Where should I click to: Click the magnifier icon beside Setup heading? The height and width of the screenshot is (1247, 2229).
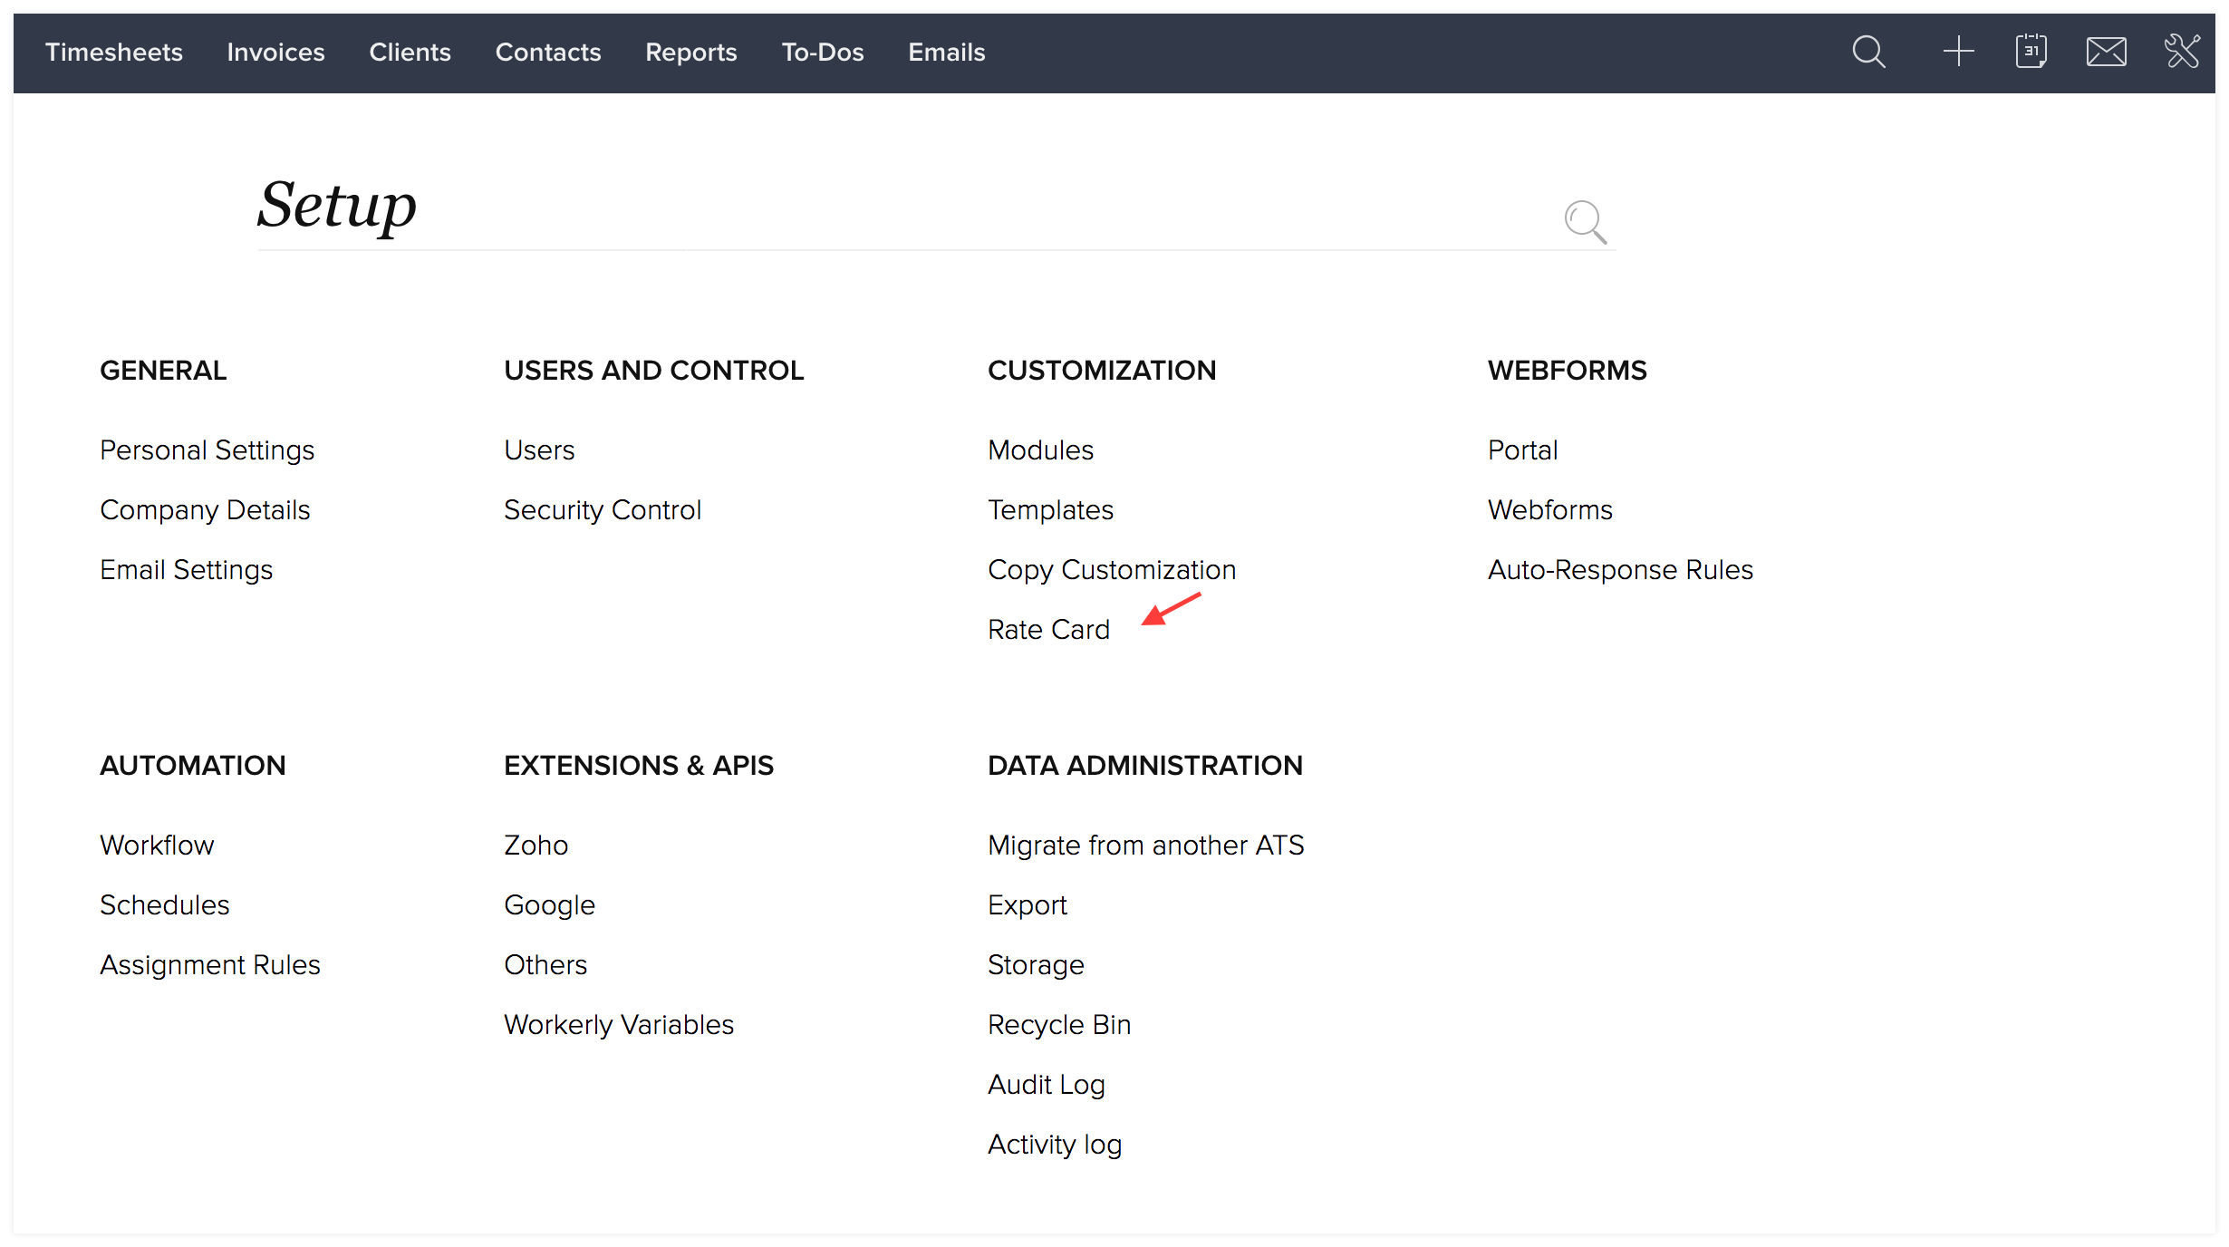[1585, 222]
